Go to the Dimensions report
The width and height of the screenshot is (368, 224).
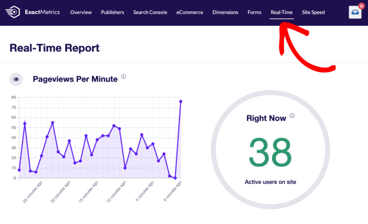point(225,12)
